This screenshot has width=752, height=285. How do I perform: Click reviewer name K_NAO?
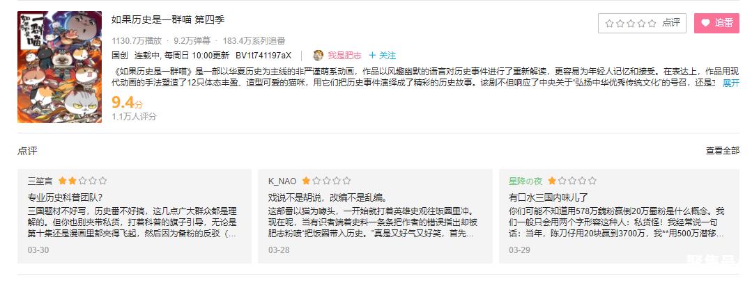pyautogui.click(x=282, y=181)
